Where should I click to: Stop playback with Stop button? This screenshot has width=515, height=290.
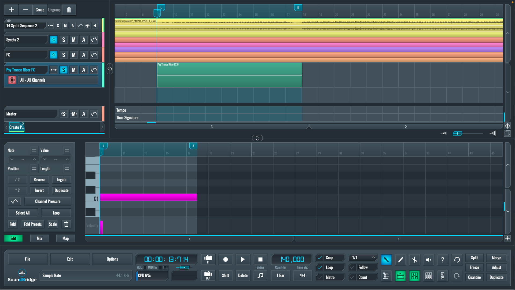(260, 259)
